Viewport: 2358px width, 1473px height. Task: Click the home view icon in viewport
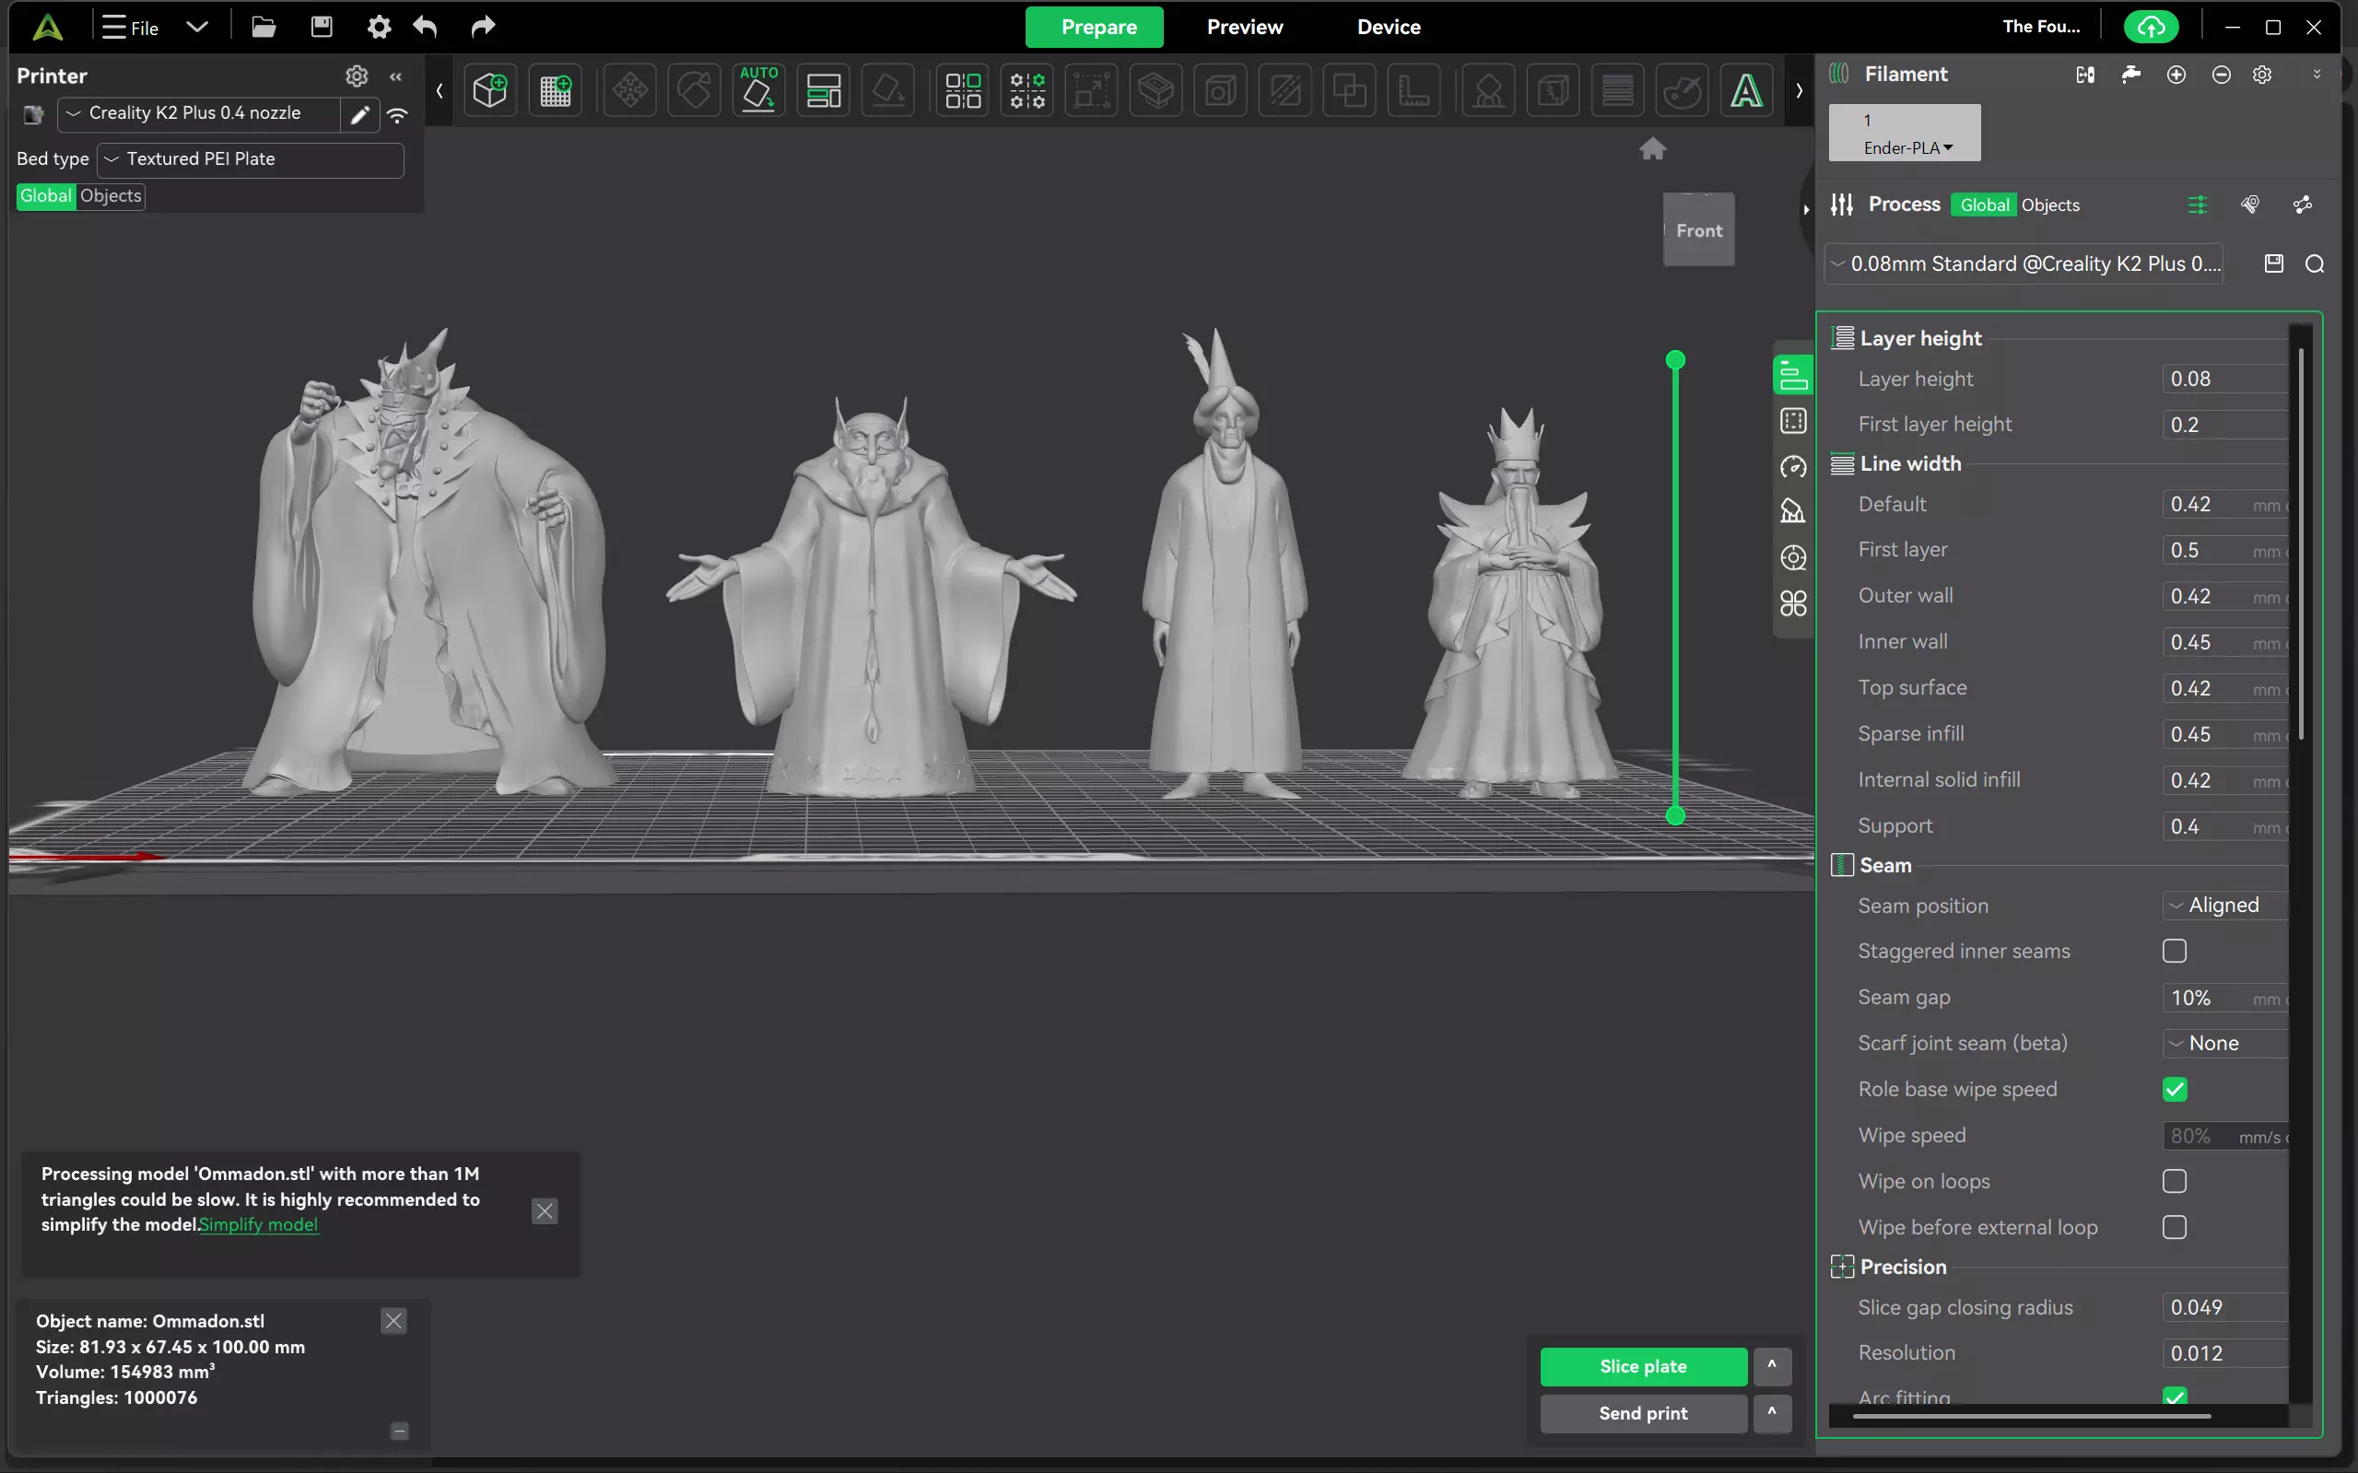click(x=1652, y=149)
